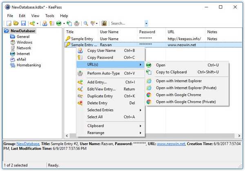Click the Open database folder icon
This screenshot has width=245, height=171.
16,23
